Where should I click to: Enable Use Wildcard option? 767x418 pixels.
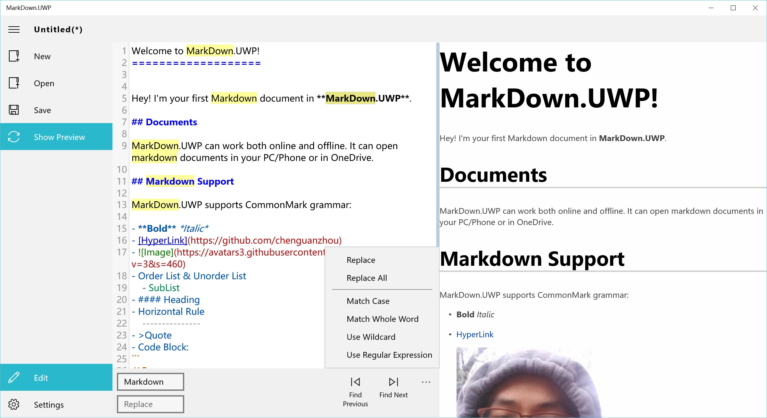tap(371, 337)
